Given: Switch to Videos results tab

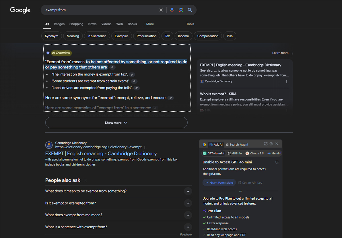Looking at the screenshot, I should 106,24.
